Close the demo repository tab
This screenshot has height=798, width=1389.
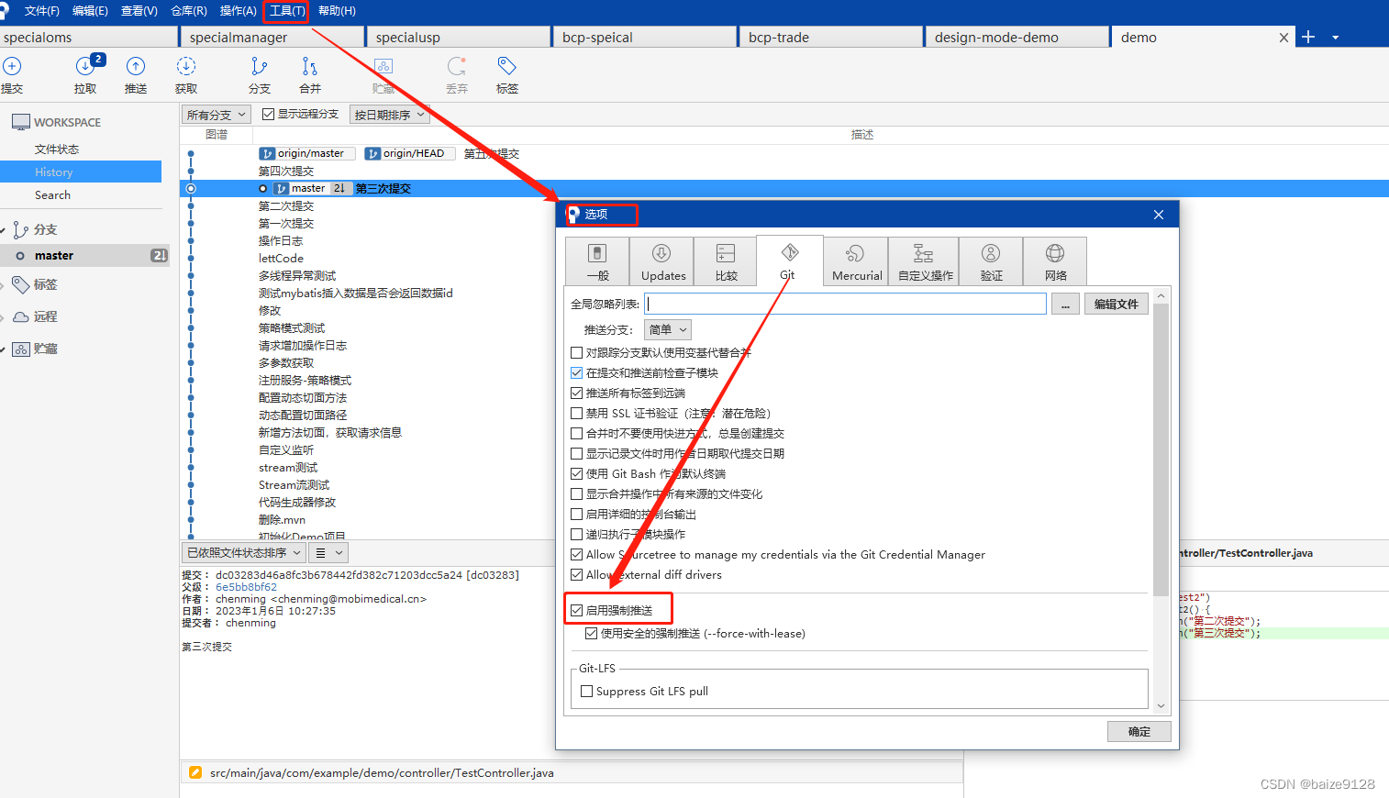coord(1283,38)
